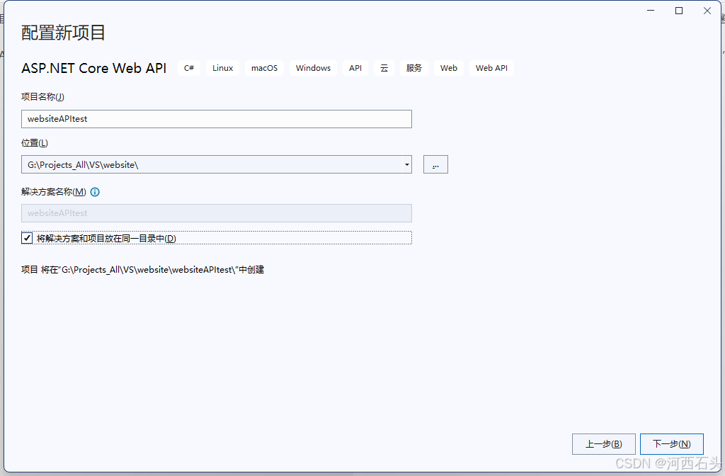This screenshot has height=476, width=725.
Task: Click the 位置(L) label
Action: point(35,143)
